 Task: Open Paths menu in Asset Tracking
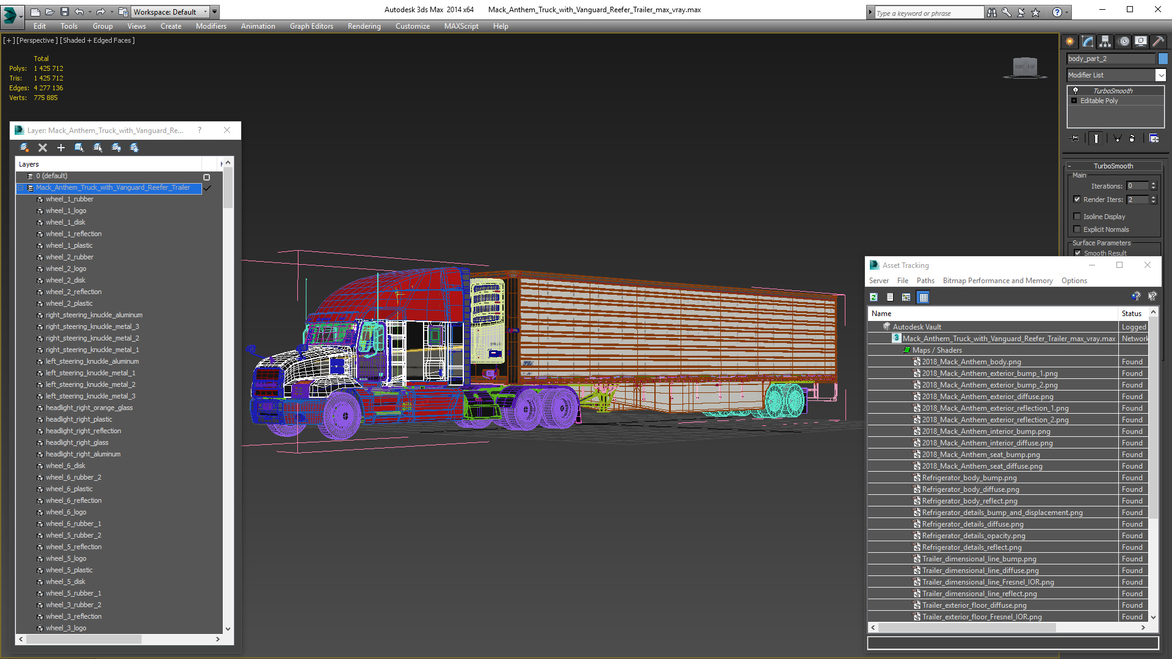(925, 281)
